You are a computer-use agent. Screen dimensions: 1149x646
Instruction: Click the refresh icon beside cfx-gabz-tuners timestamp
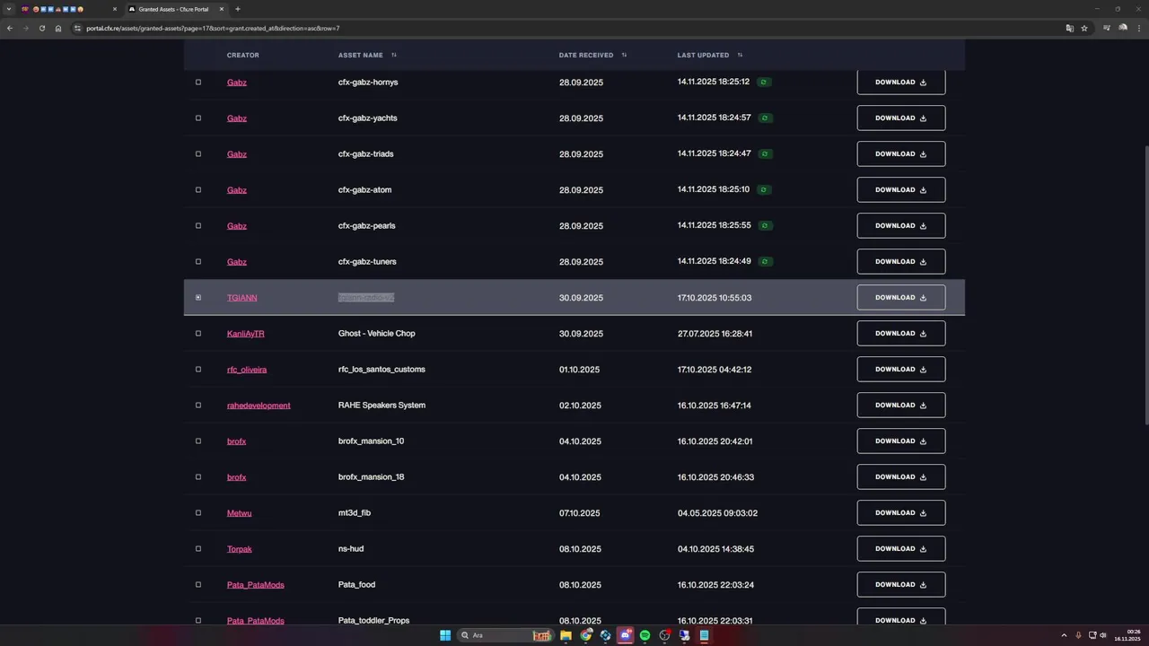(x=764, y=261)
